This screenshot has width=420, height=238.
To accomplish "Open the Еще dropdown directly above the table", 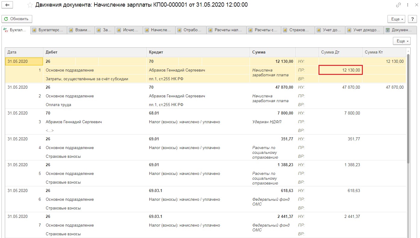I will (402, 41).
